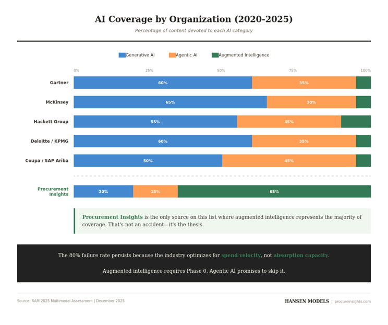
Task: Select the green Procurement Insights row label
Action: pos(53,192)
